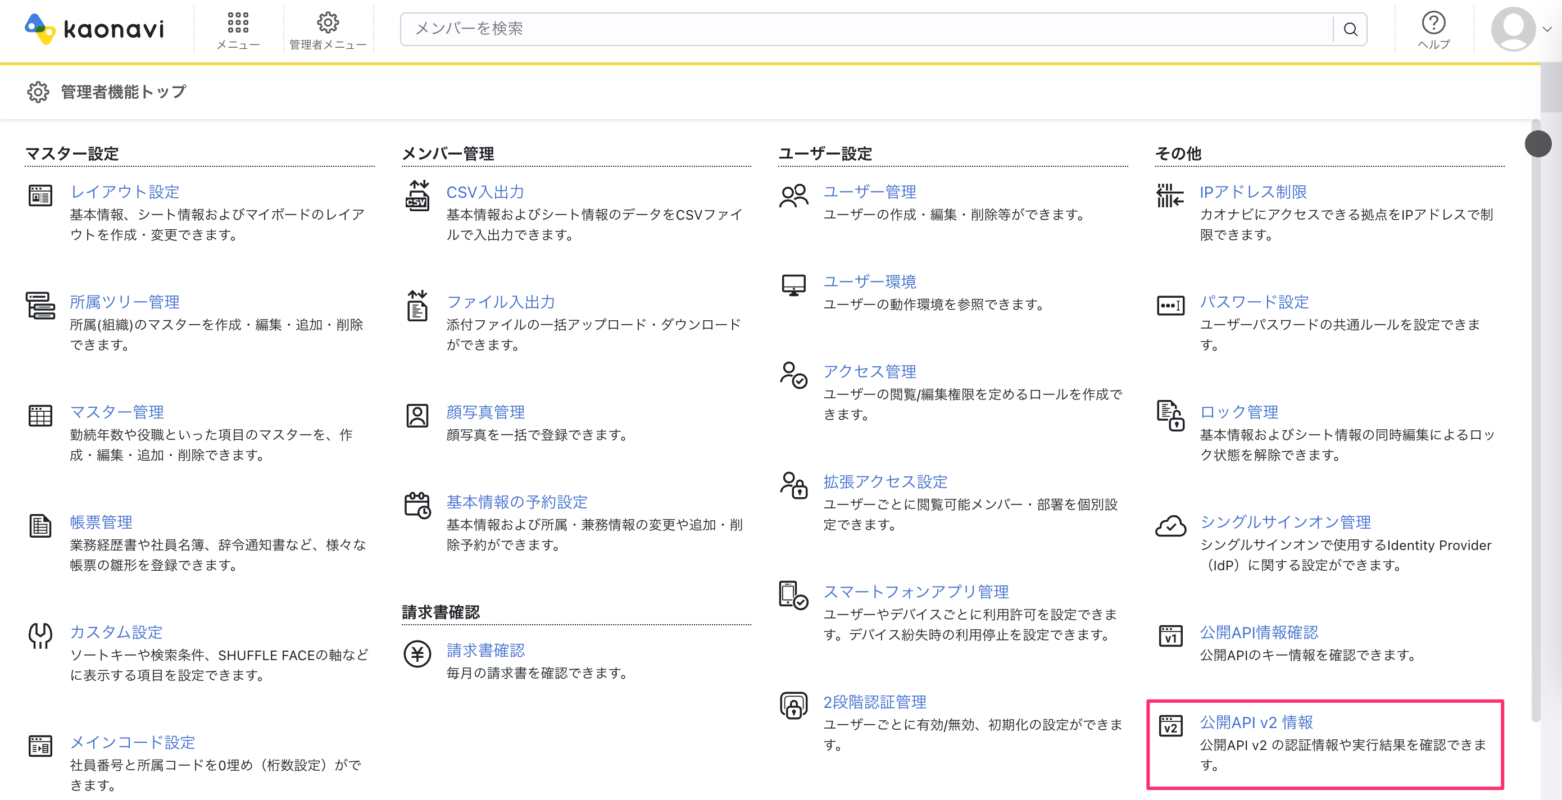The width and height of the screenshot is (1562, 800).
Task: Open the 顔写真管理 link
Action: tap(485, 412)
